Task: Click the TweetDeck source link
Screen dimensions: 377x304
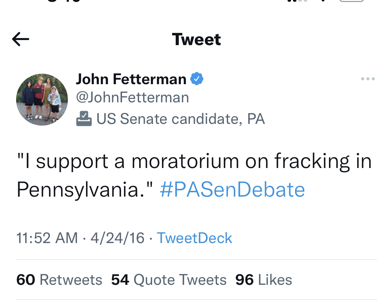Action: click(195, 238)
